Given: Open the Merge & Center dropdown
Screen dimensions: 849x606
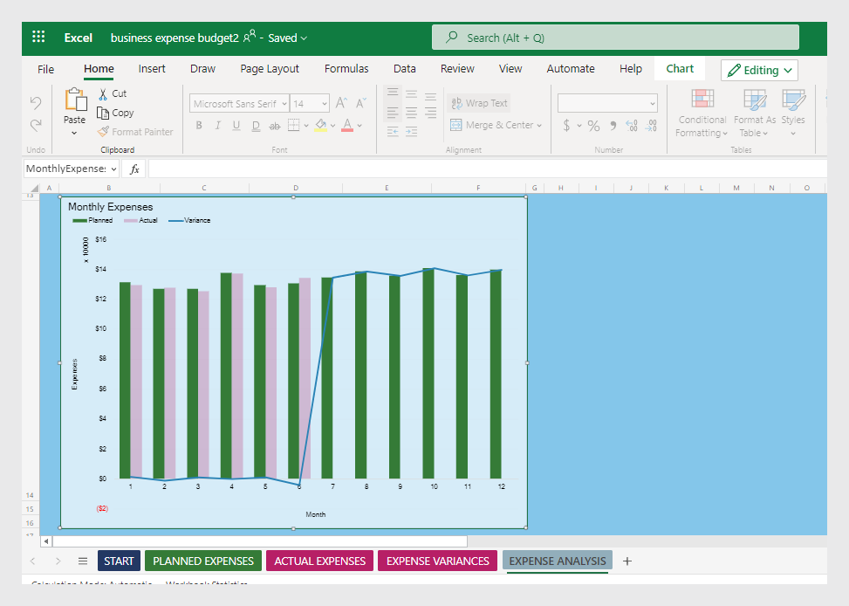Looking at the screenshot, I should (x=537, y=125).
